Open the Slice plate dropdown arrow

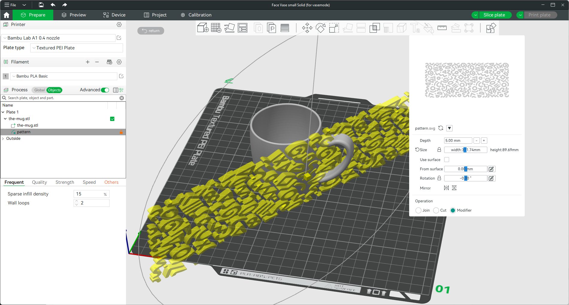pyautogui.click(x=475, y=15)
